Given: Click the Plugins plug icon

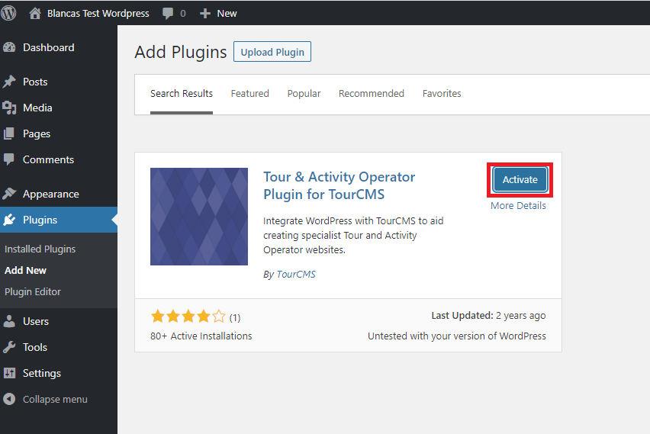Looking at the screenshot, I should pos(9,220).
